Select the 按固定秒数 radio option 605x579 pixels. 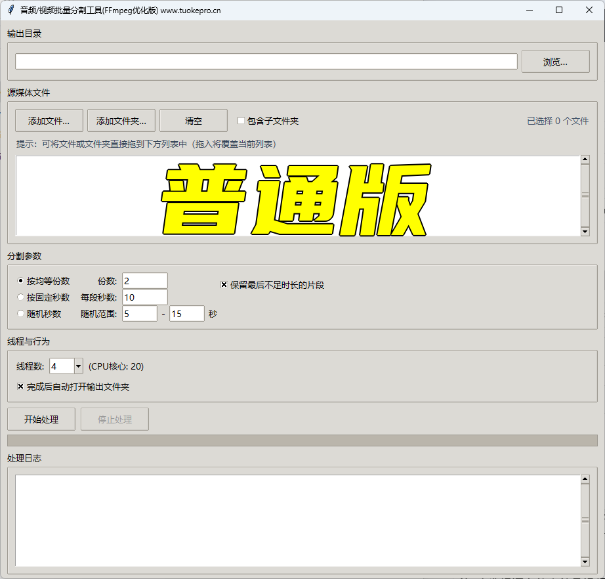click(x=21, y=297)
